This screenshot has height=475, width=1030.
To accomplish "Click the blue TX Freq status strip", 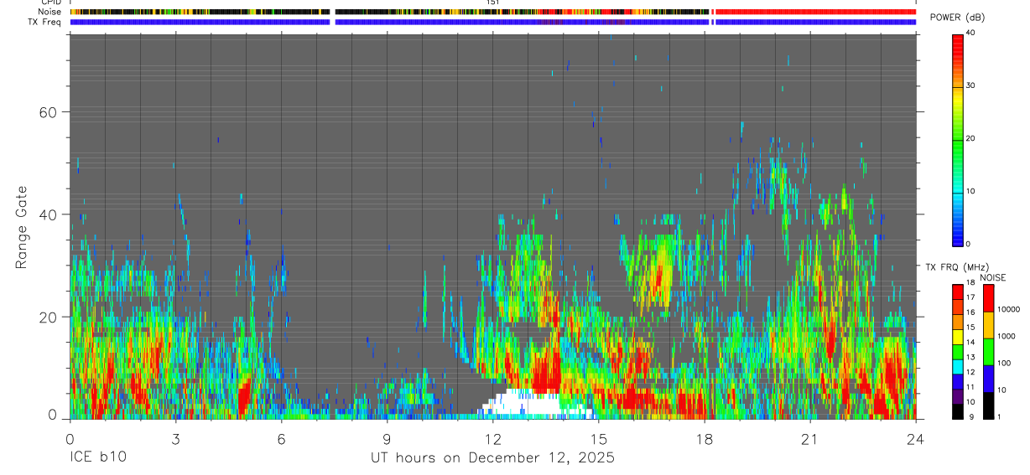I will 493,22.
